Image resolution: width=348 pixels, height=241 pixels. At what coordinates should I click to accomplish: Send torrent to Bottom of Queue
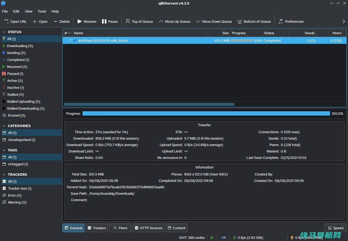pyautogui.click(x=254, y=21)
